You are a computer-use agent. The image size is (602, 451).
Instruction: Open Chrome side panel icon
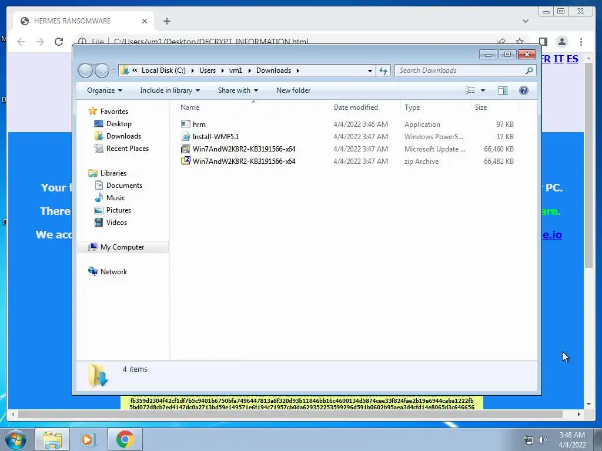coord(543,42)
